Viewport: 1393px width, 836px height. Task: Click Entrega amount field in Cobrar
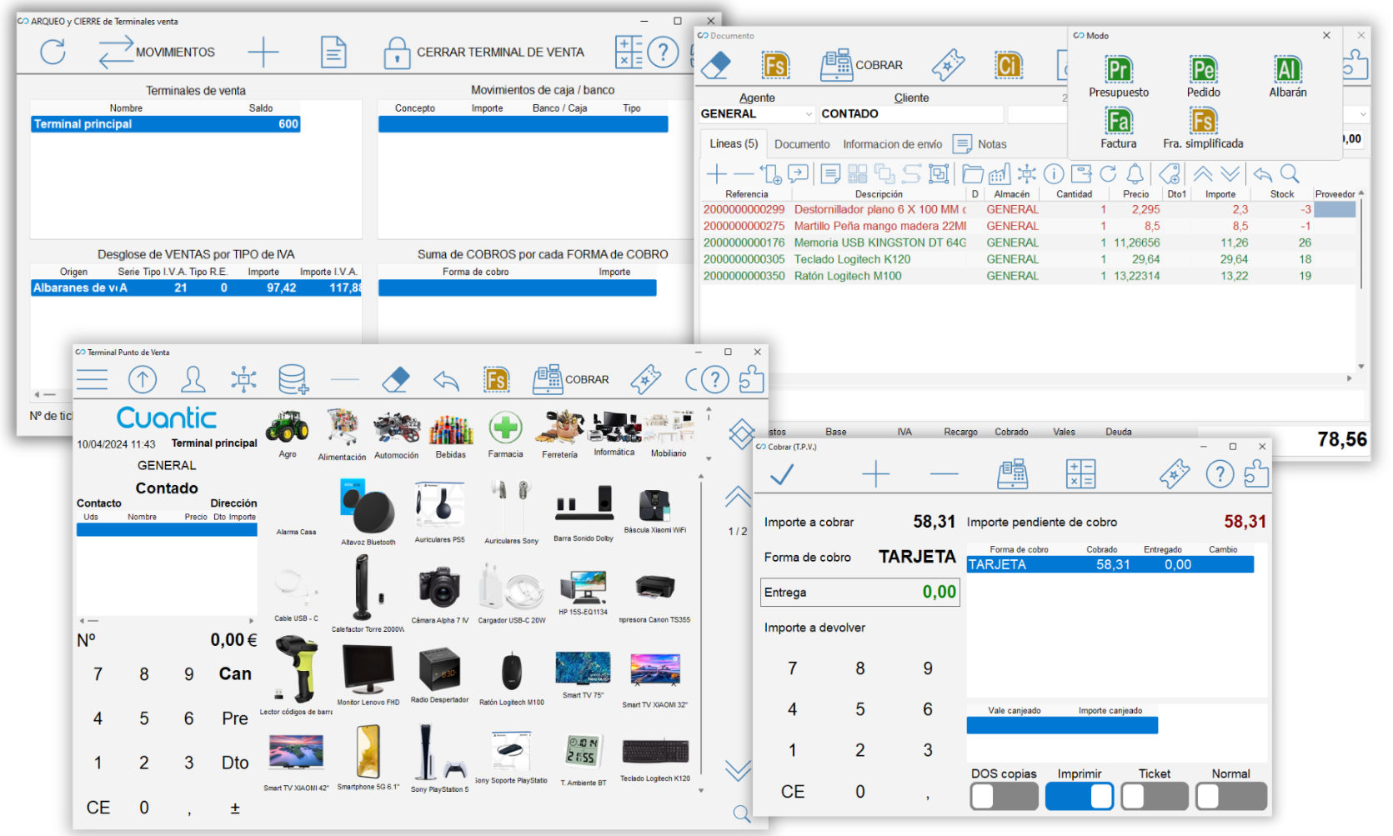860,593
